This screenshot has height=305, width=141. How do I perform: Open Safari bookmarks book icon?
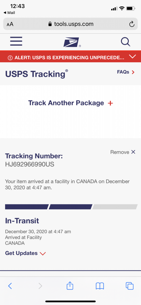click(x=100, y=286)
